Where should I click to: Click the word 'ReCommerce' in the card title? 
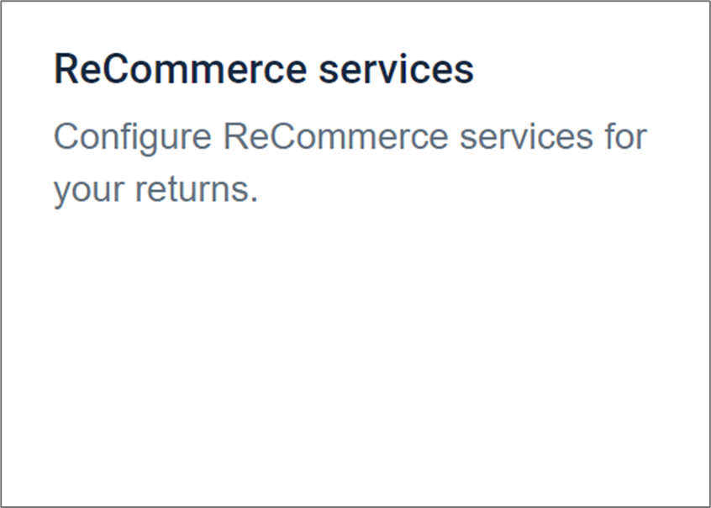tap(179, 70)
